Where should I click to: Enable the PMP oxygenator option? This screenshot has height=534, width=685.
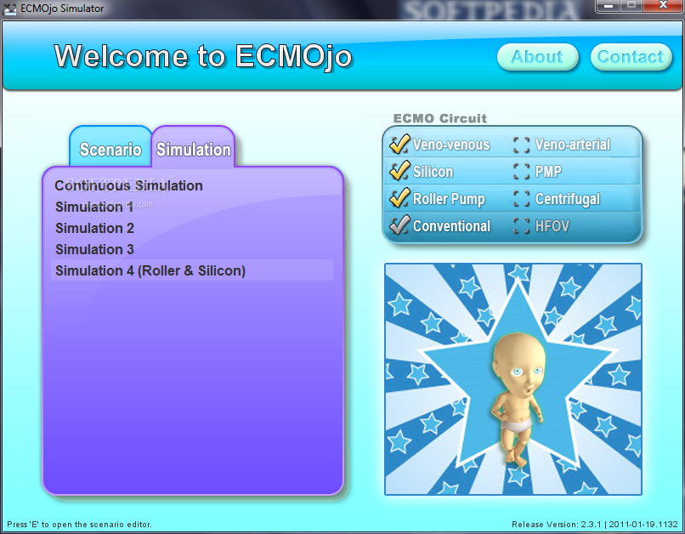521,172
